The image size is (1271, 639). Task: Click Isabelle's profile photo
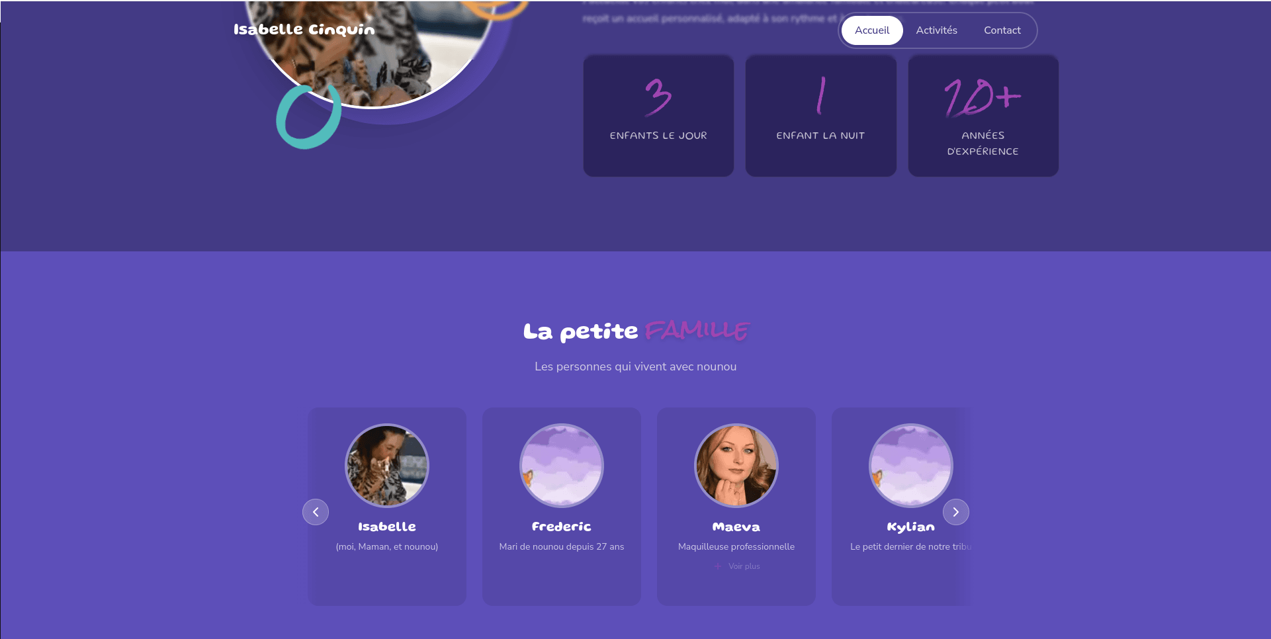coord(387,466)
